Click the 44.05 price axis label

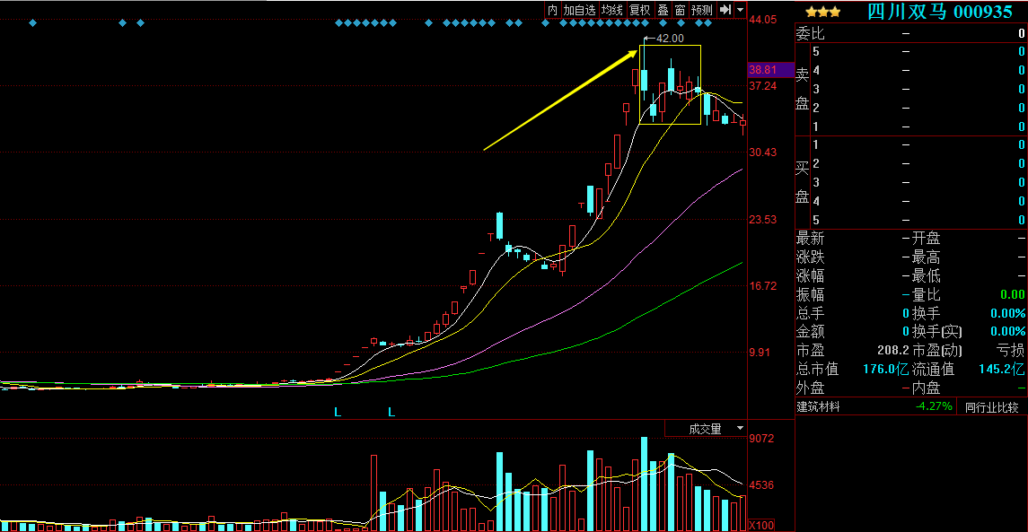tap(763, 20)
